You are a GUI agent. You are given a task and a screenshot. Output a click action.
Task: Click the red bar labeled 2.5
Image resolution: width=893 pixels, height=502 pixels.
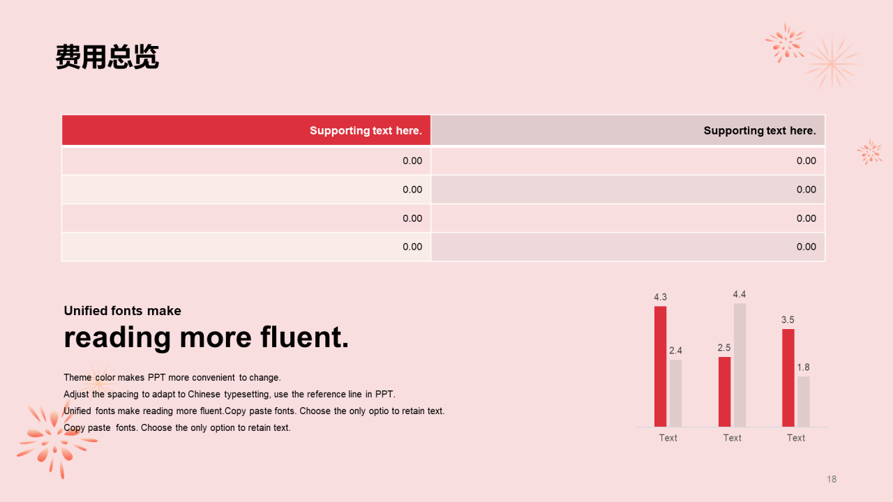724,392
